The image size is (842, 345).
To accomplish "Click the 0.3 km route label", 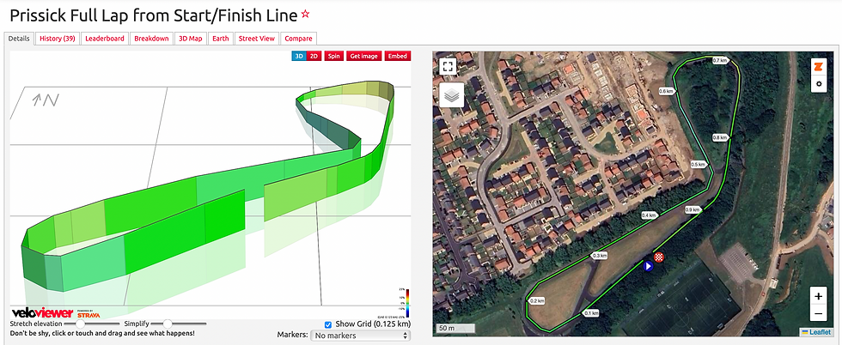I will point(599,256).
